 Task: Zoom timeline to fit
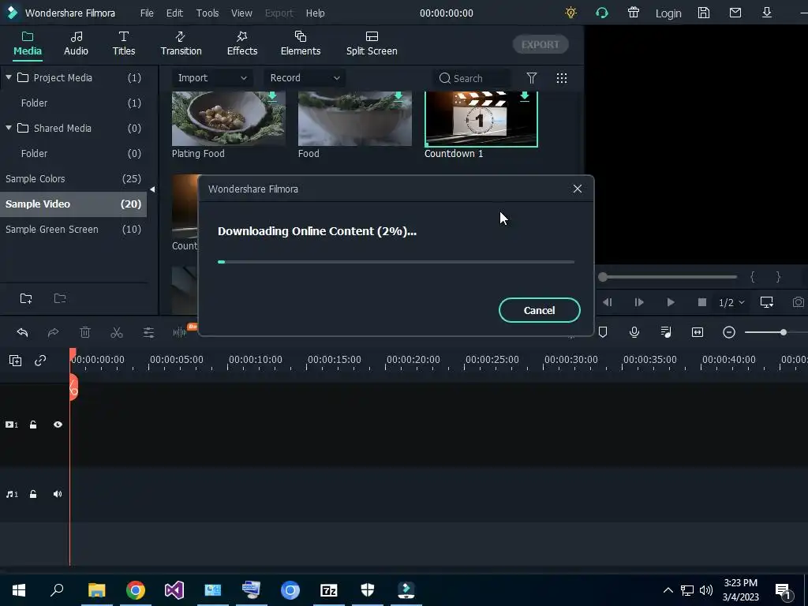click(x=698, y=332)
